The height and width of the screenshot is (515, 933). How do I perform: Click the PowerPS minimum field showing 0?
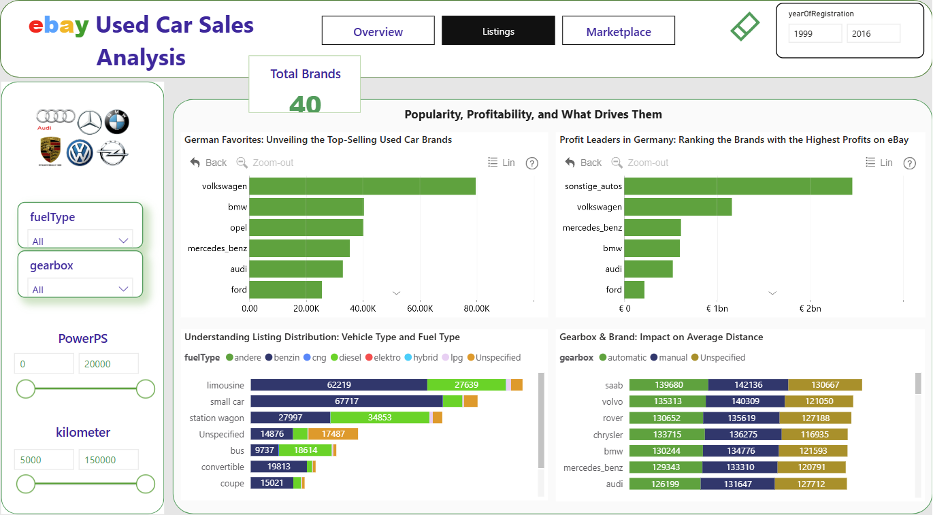click(44, 364)
